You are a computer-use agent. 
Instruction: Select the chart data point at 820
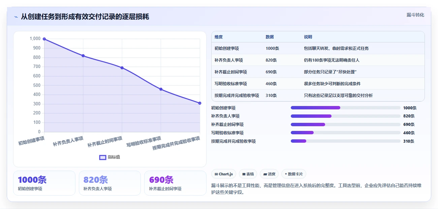point(83,56)
